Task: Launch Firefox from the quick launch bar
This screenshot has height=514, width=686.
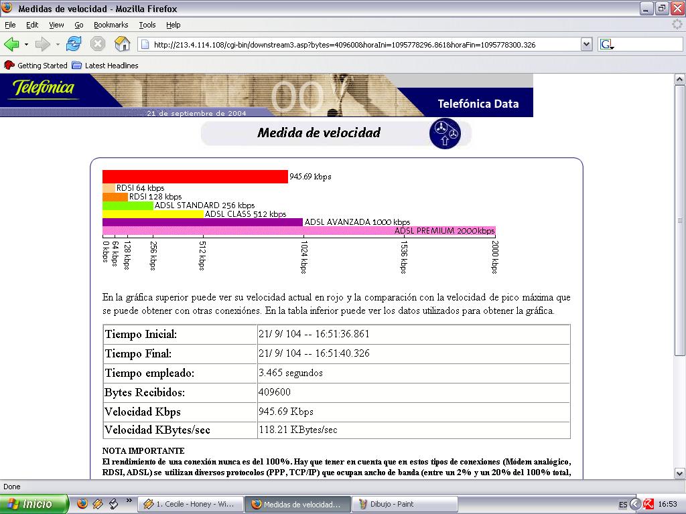Action: tap(82, 504)
